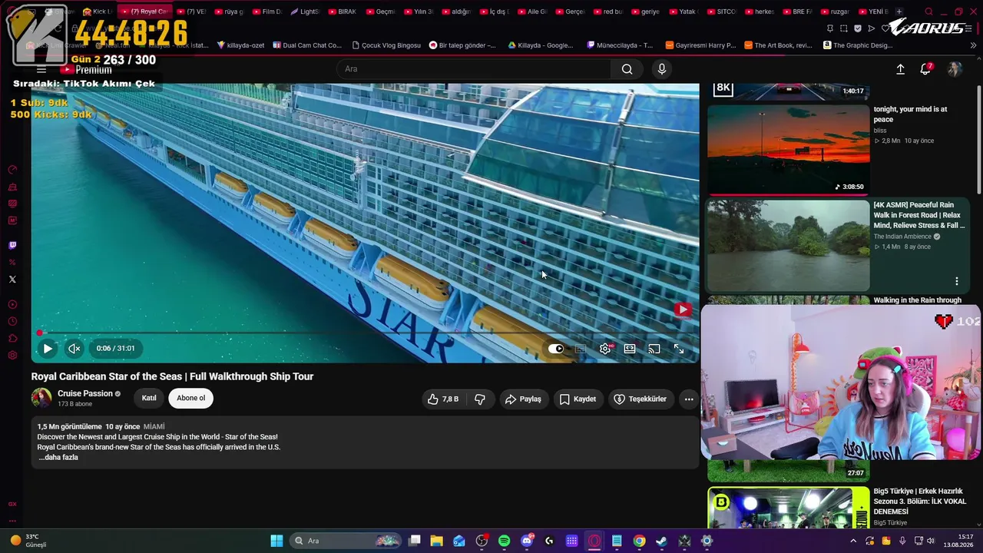
Task: Unmute the video player volume
Action: coord(74,349)
